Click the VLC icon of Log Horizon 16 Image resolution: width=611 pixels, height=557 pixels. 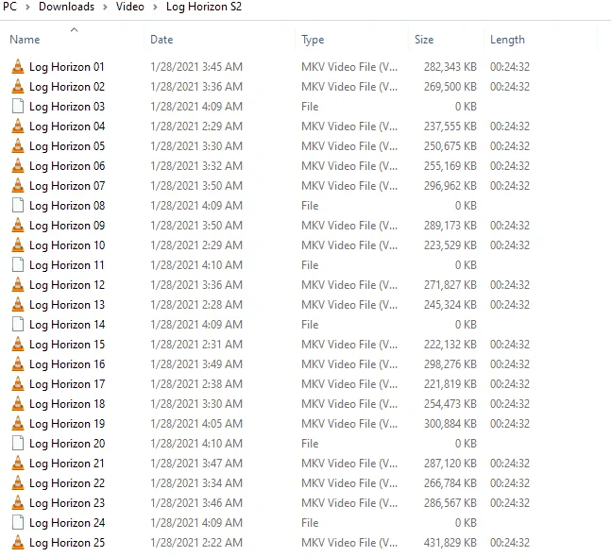[18, 363]
